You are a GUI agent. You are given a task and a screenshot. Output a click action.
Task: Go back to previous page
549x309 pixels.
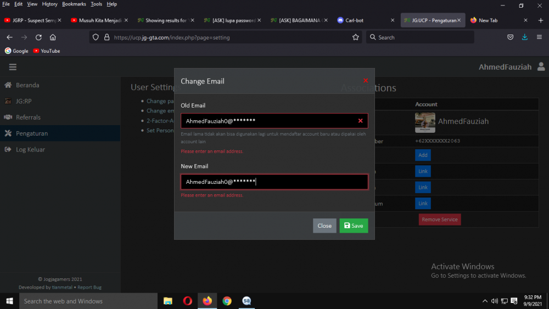[9, 37]
